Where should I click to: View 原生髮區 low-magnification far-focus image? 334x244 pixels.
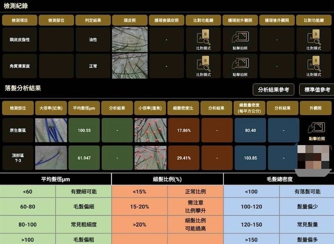point(150,130)
